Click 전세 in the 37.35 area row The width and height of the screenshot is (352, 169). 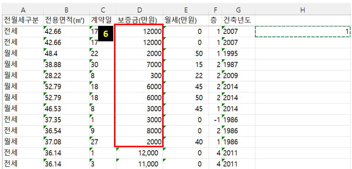click(23, 120)
